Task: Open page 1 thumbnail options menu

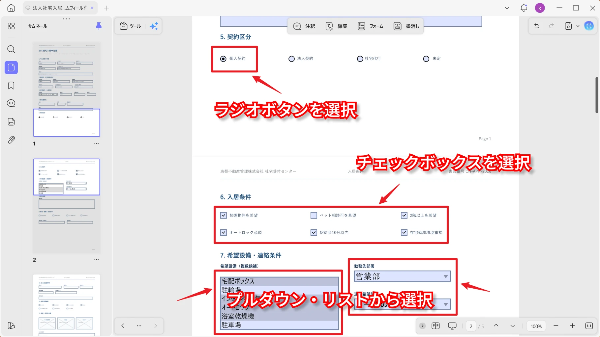Action: click(96, 143)
